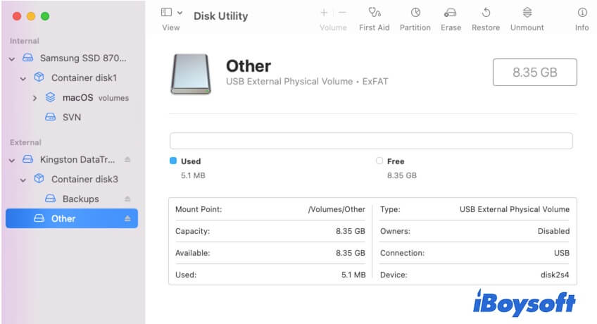Click the large external drive image
The image size is (597, 324).
click(191, 74)
